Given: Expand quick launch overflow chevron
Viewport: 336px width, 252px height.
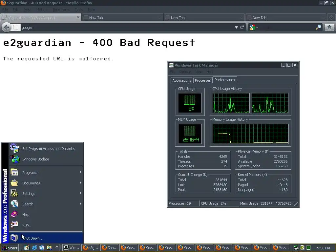Looking at the screenshot, I should click(x=56, y=247).
